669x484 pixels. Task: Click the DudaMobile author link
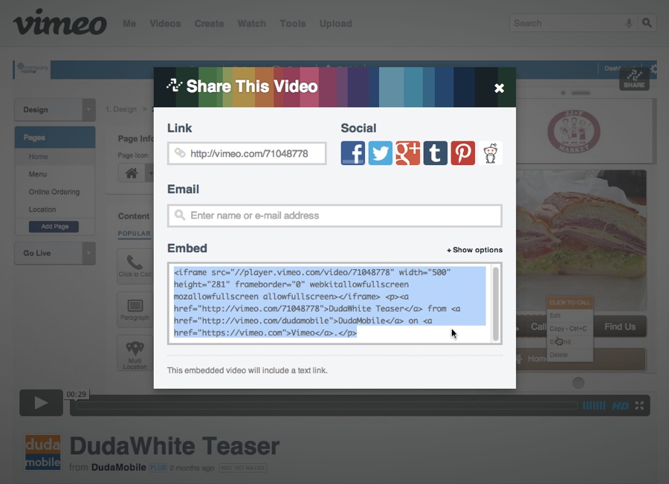119,468
